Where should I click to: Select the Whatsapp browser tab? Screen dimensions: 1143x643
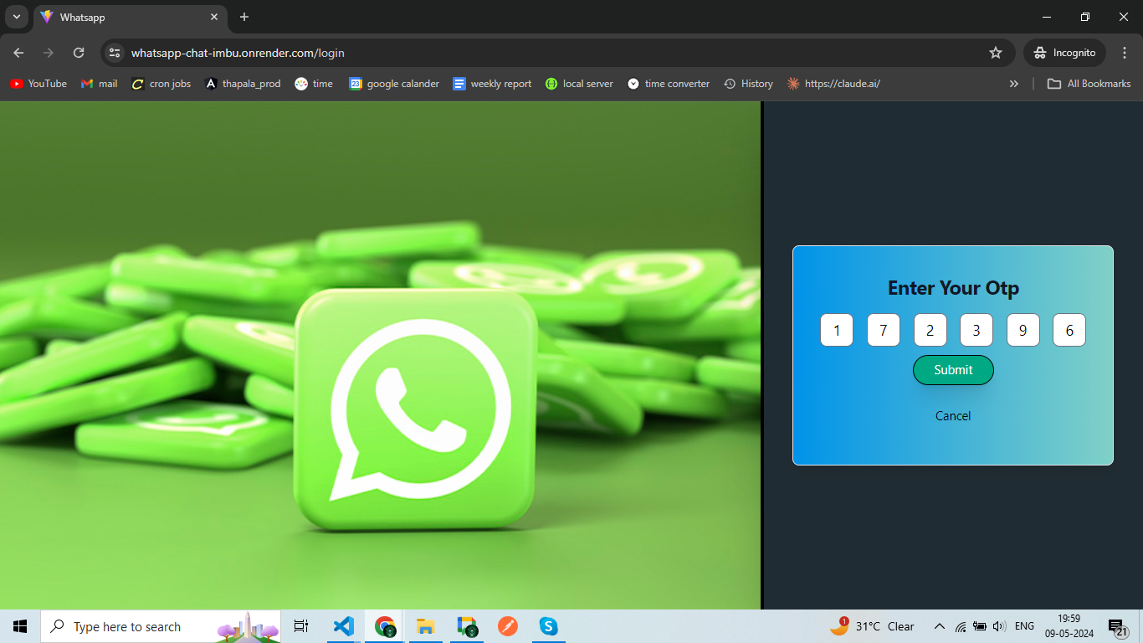pyautogui.click(x=130, y=18)
